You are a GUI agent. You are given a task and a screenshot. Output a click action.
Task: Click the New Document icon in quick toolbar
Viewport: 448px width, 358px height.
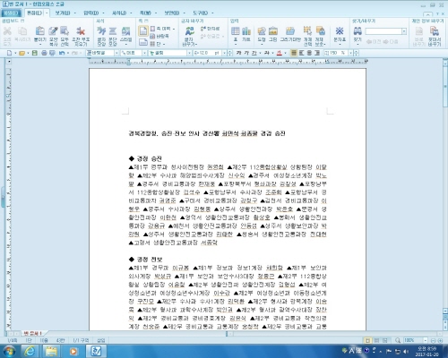[x=9, y=53]
